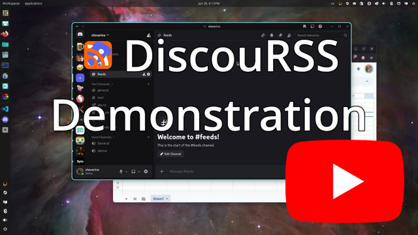Open headphone output options chevron

139,172
